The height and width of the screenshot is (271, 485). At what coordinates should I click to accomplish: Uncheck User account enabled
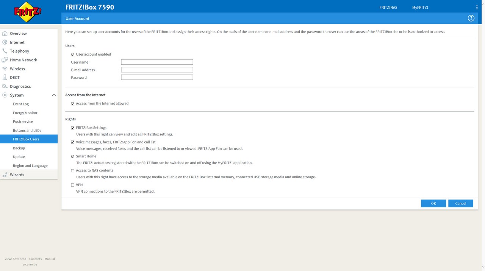pos(73,55)
